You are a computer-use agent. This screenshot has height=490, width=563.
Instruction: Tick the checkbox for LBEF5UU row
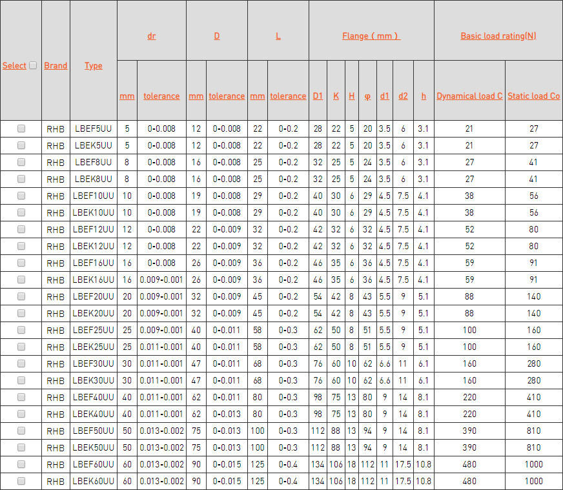[21, 128]
